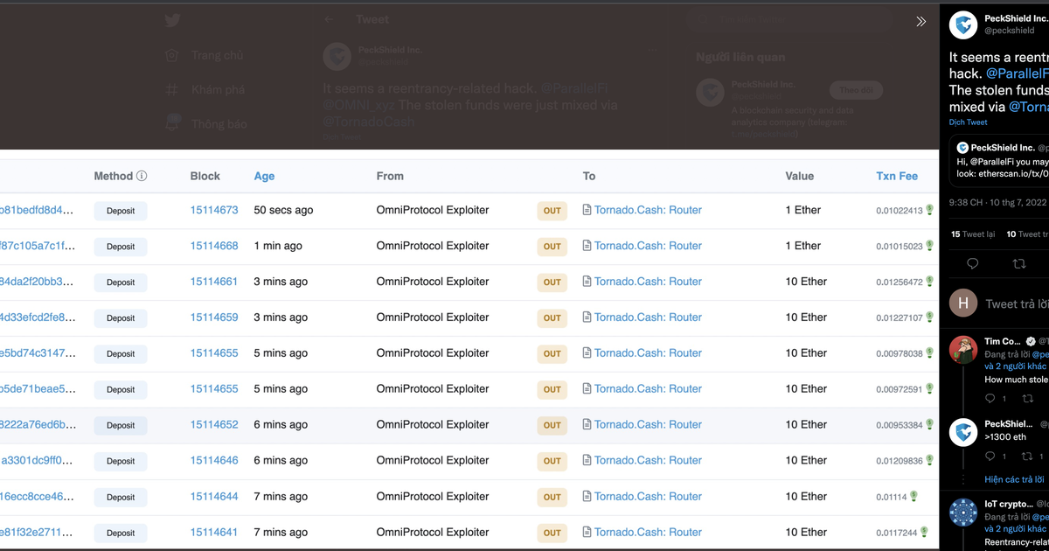Expand replies via 'Hiện các trả lời'
The height and width of the screenshot is (551, 1049).
tap(1014, 479)
